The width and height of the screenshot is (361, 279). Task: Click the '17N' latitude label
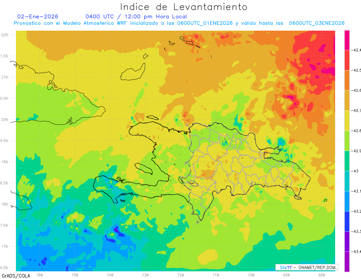tap(5, 246)
